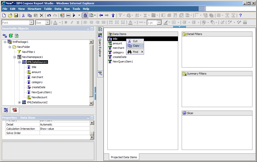This screenshot has width=257, height=162.
Task: Click the Copy toolbar icon
Action: [x=30, y=15]
